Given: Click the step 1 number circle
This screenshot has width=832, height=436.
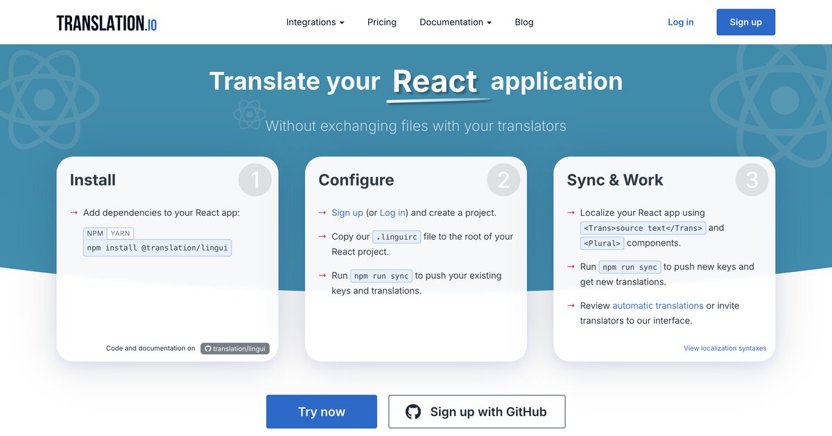Looking at the screenshot, I should coord(254,181).
